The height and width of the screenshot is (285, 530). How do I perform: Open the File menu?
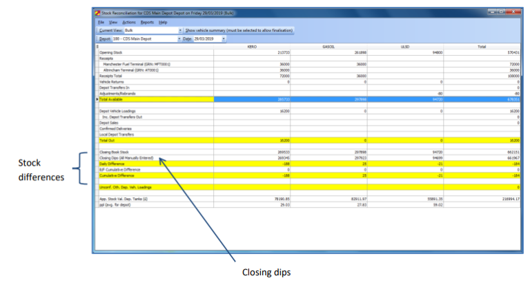(x=101, y=22)
